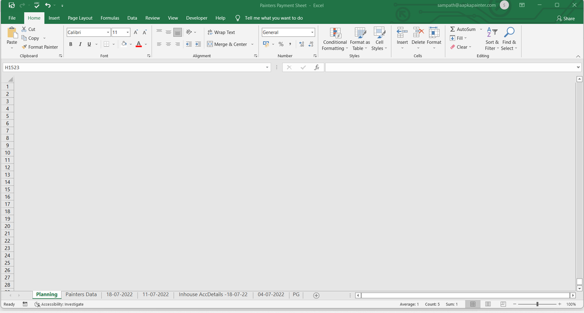Decrease decimal places
Screen dimensions: 584x313
click(x=310, y=44)
